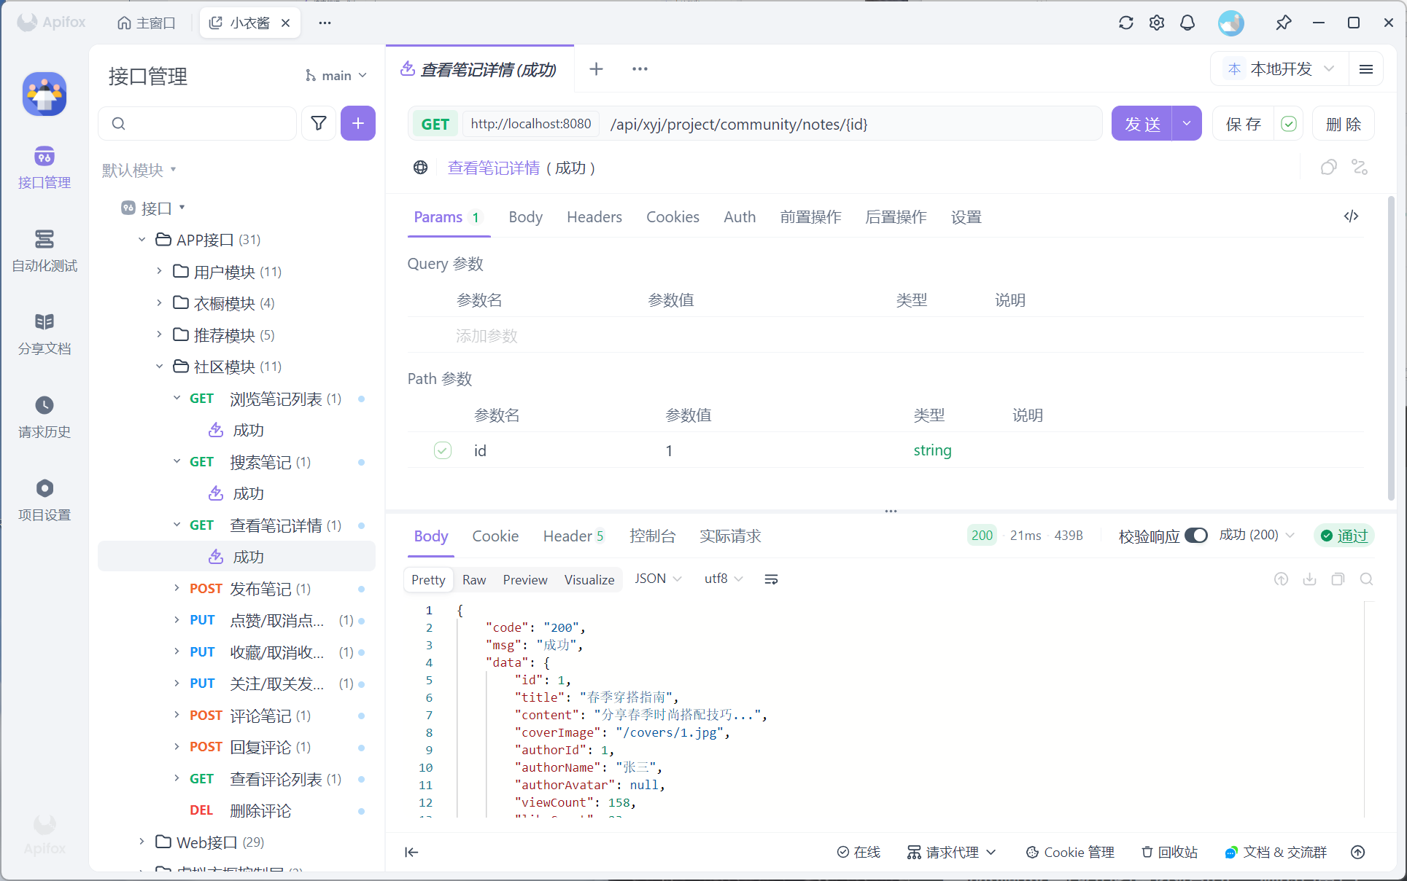
Task: Click the code generation icon
Action: coord(1351,216)
